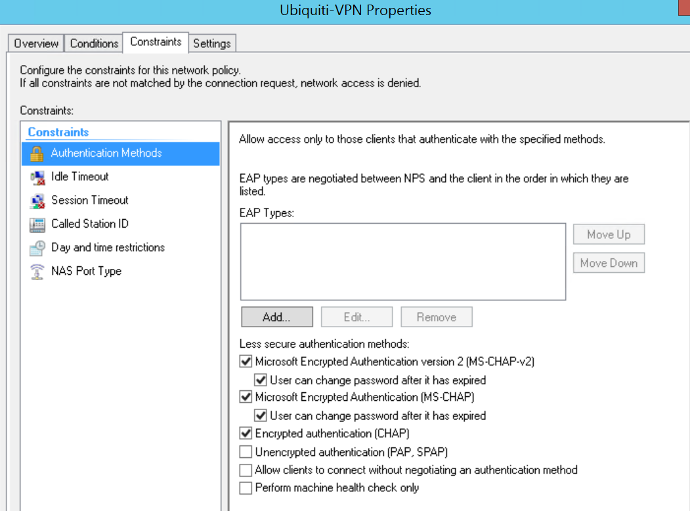690x511 pixels.
Task: Click the Authentication Methods padlock icon
Action: 37,153
